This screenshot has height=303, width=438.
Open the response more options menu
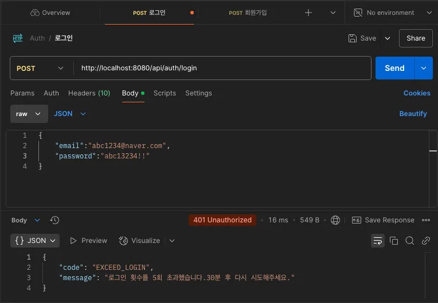coord(426,220)
